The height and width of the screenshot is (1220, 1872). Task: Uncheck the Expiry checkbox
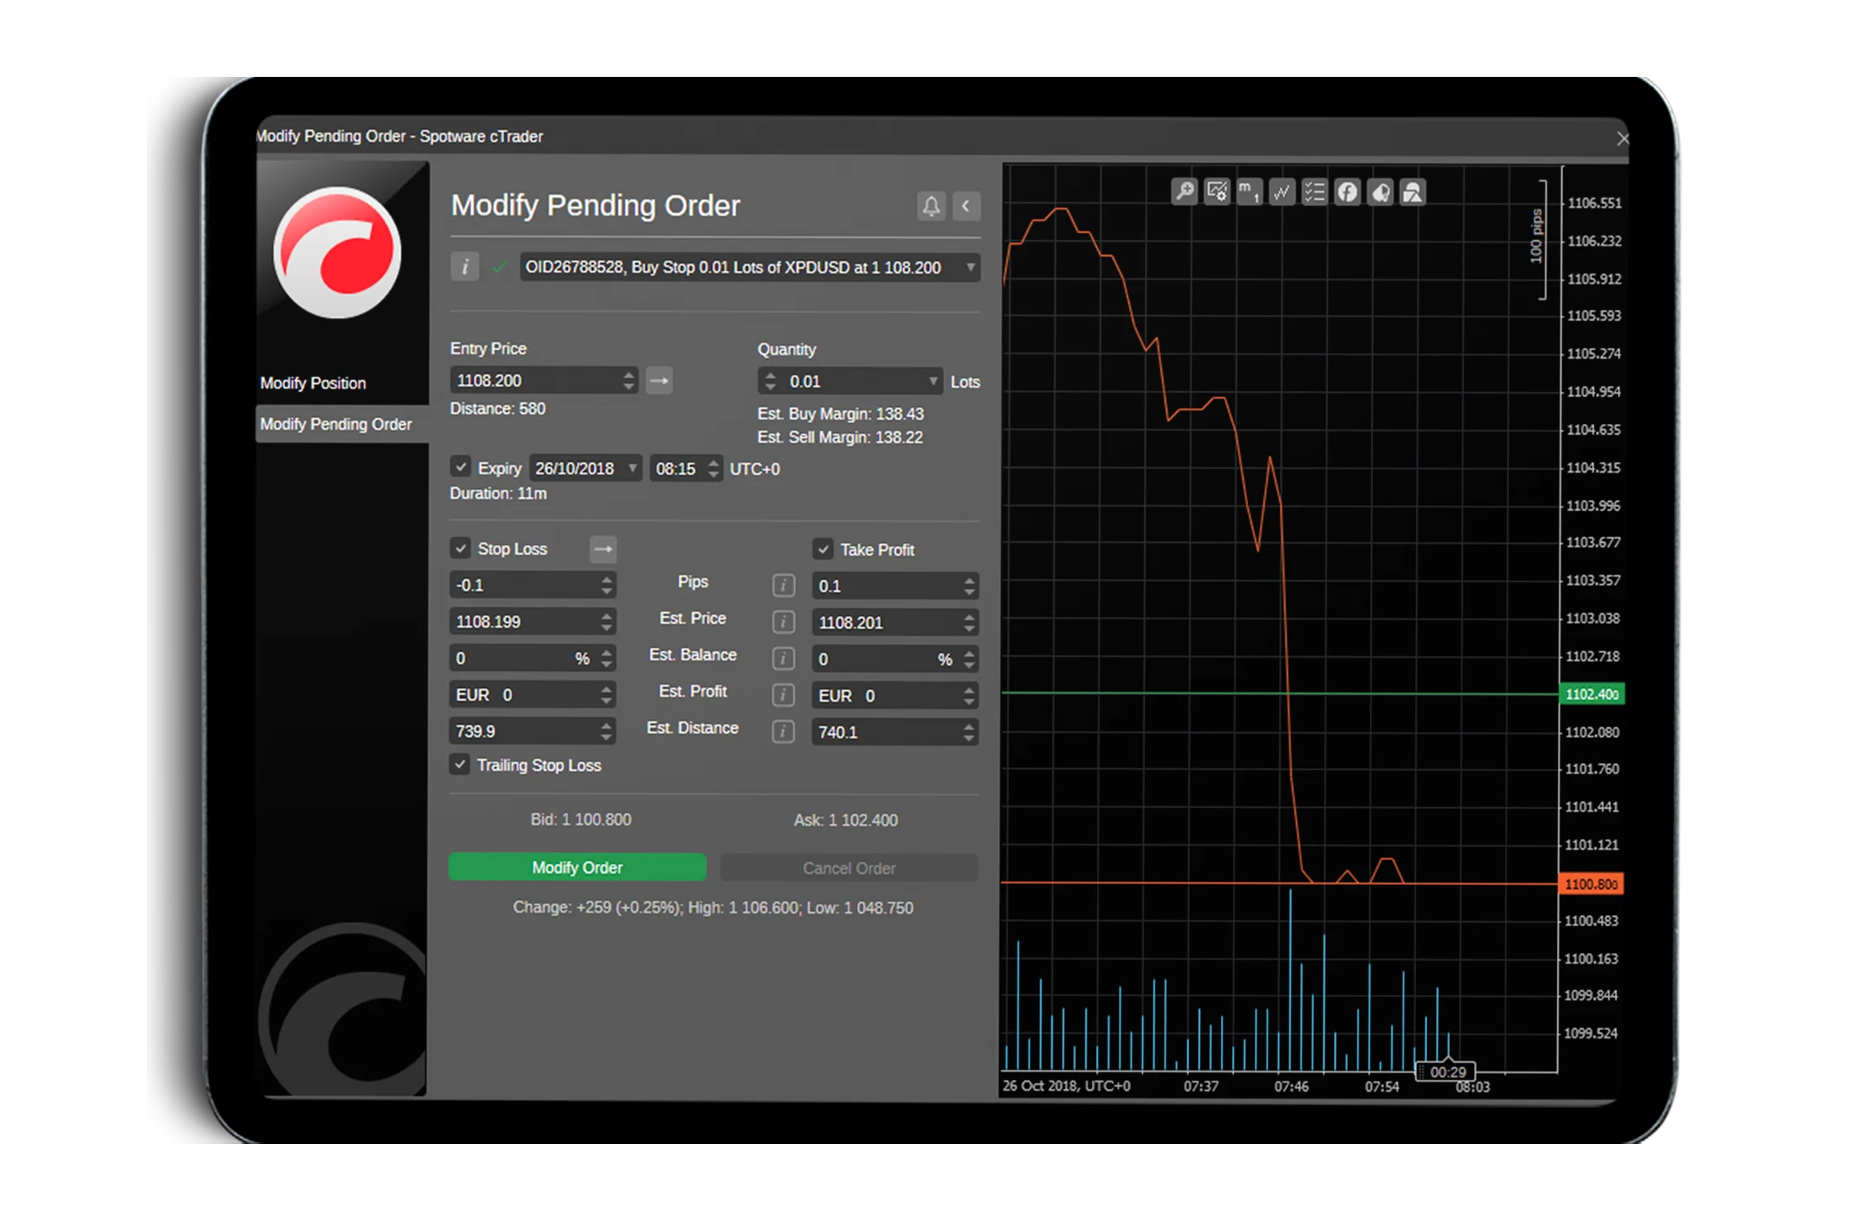pyautogui.click(x=461, y=467)
